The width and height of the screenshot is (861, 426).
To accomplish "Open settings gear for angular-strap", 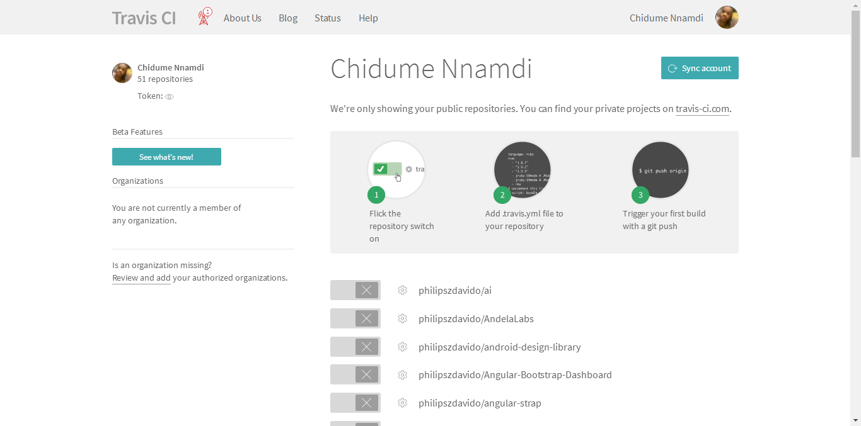I will tap(402, 403).
